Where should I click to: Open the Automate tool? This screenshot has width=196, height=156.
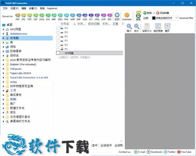127,17
